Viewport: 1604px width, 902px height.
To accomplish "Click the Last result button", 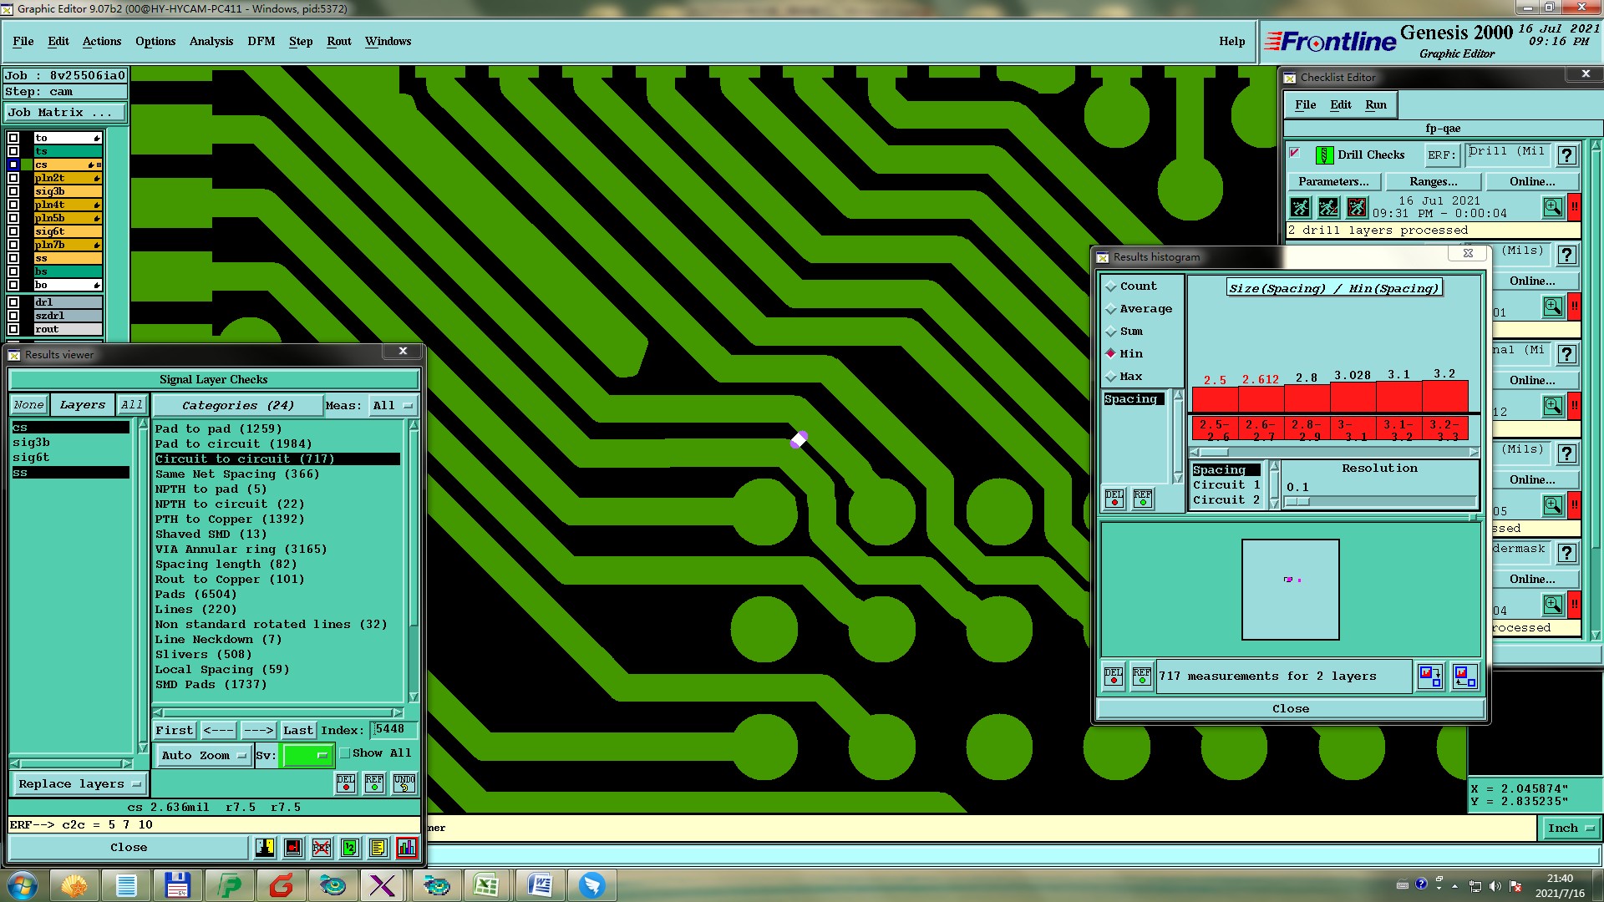I will pos(297,731).
